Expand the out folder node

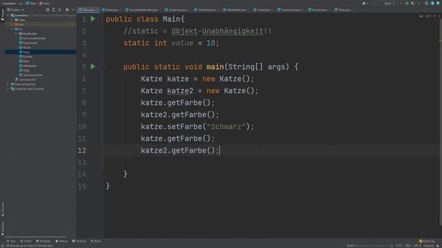coord(12,25)
